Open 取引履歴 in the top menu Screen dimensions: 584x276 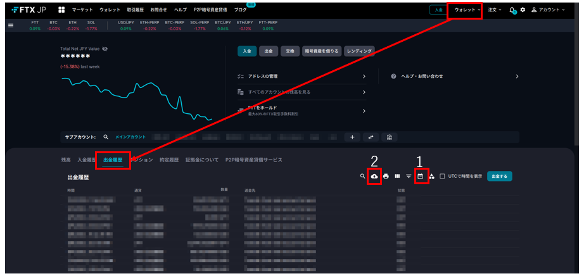click(135, 10)
